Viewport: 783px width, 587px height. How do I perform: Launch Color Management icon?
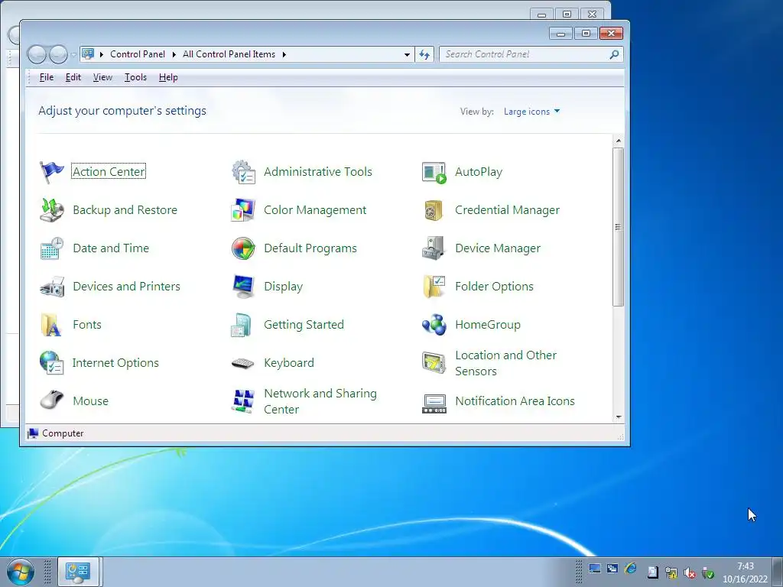tap(243, 210)
